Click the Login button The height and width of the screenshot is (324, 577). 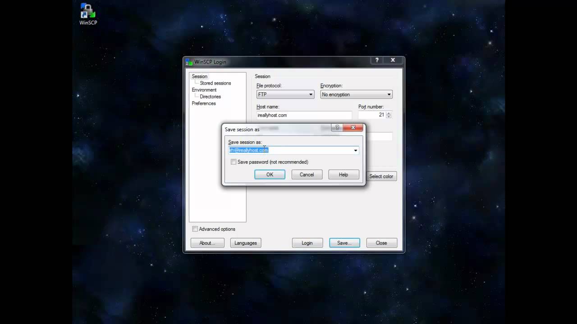[307, 243]
